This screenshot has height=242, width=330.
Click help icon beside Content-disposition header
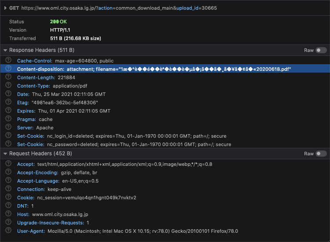click(8, 69)
